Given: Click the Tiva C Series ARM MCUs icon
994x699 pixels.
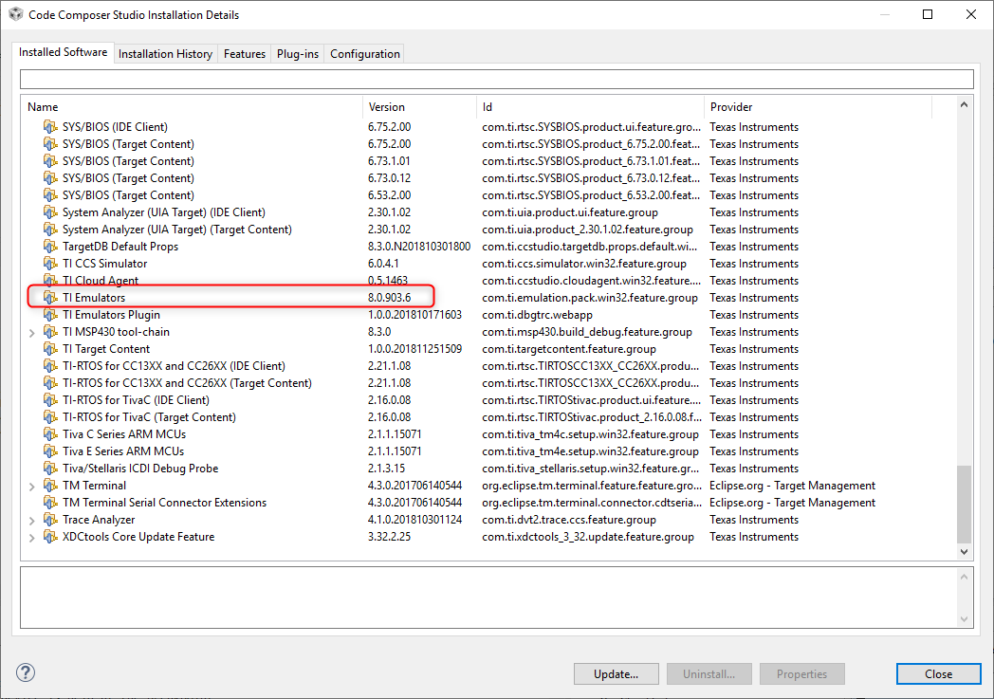Looking at the screenshot, I should tap(50, 434).
